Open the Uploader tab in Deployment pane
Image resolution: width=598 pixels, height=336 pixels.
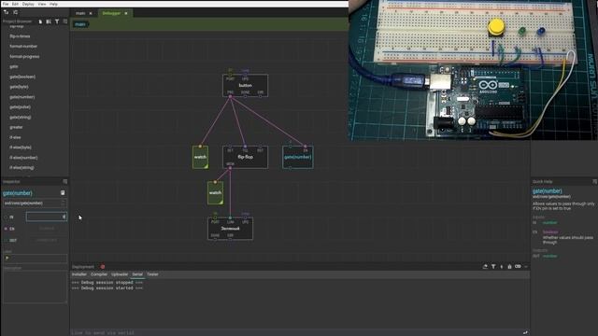coord(120,274)
